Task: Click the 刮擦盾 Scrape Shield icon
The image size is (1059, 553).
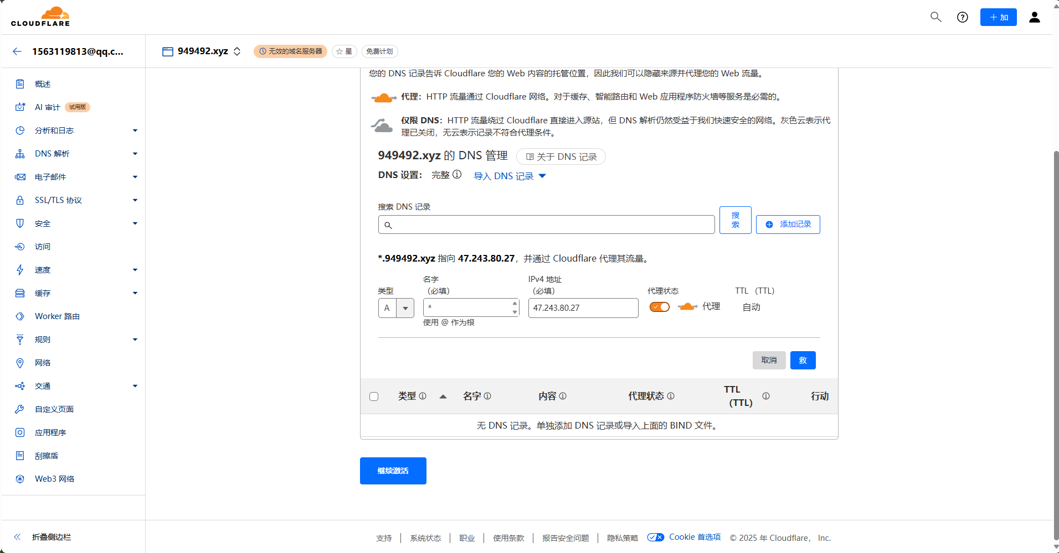Action: tap(20, 456)
